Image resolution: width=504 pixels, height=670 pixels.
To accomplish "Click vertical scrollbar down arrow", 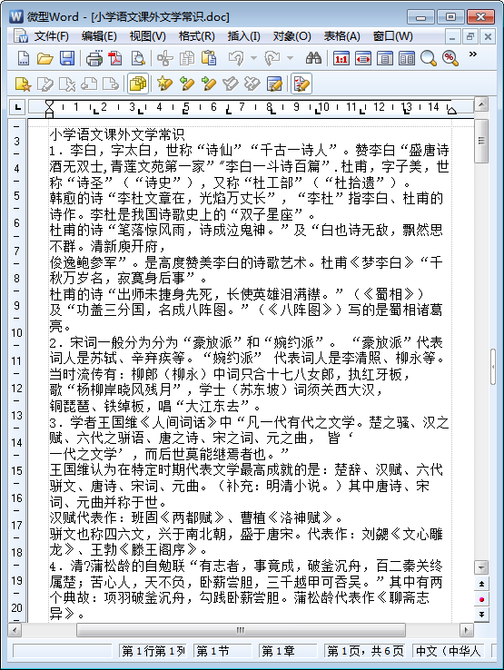I will pos(481,567).
